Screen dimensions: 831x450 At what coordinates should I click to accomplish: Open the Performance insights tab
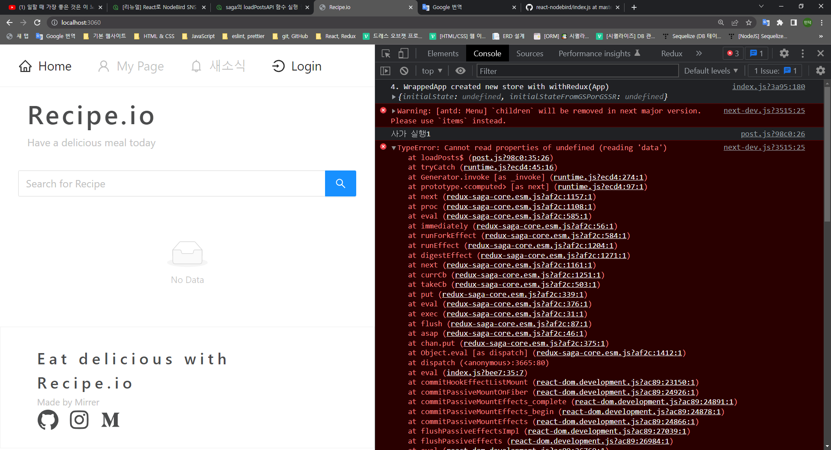tap(599, 53)
